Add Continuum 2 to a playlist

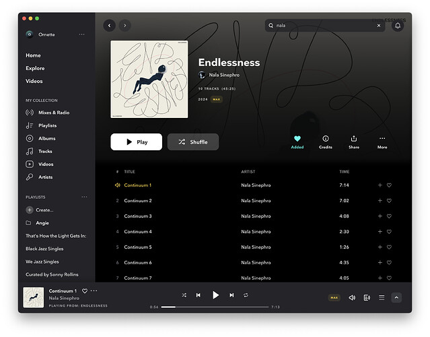click(380, 201)
